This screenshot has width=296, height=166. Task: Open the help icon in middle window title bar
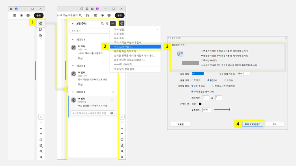pyautogui.click(x=82, y=9)
